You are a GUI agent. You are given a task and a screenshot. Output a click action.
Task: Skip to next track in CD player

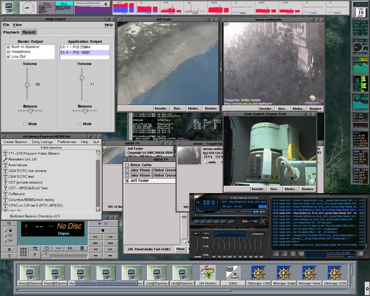click(x=110, y=243)
